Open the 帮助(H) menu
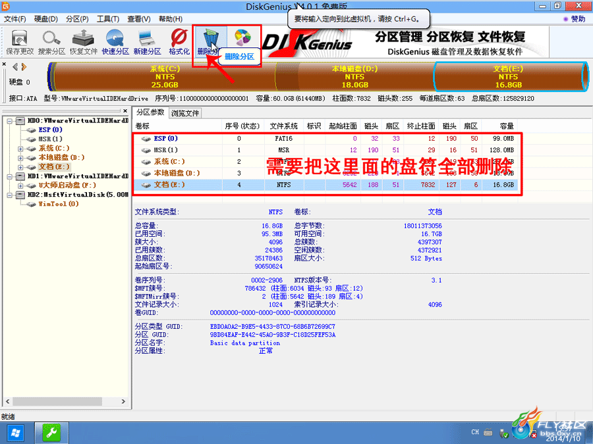 (170, 19)
